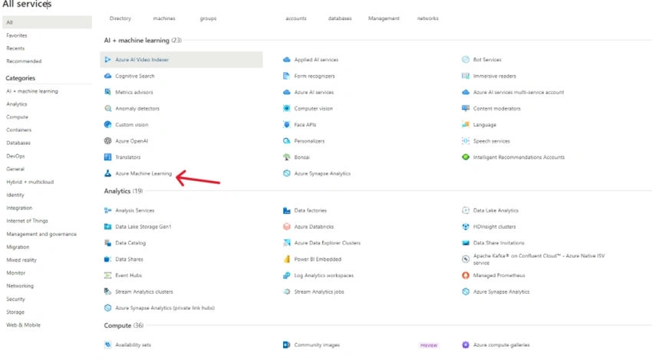Click the HDInsight clusters icon
652x359 pixels.
[x=466, y=226]
